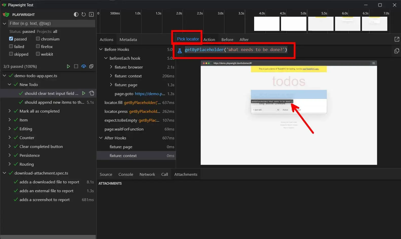The width and height of the screenshot is (401, 239).
Task: Expand fixture: context under beforeEach hook
Action: pyautogui.click(x=111, y=76)
